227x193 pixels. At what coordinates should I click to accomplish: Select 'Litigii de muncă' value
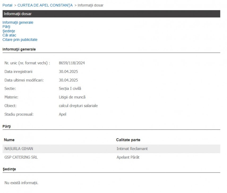(x=72, y=97)
